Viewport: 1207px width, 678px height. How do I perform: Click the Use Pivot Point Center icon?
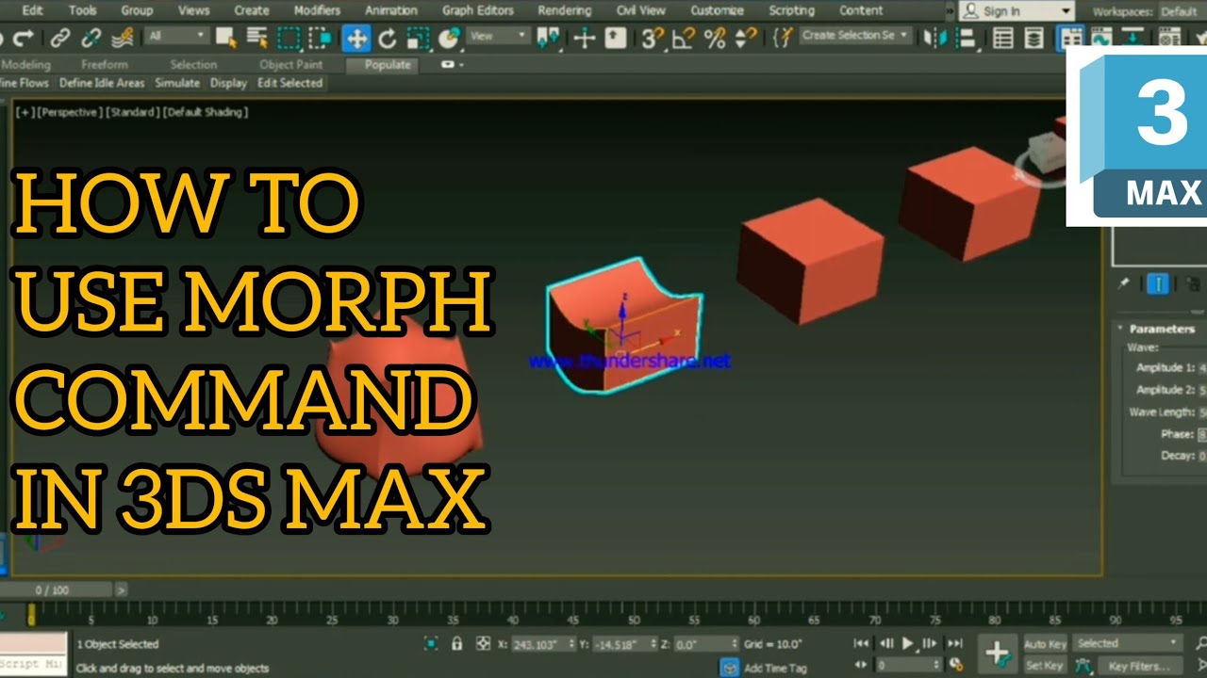point(547,39)
